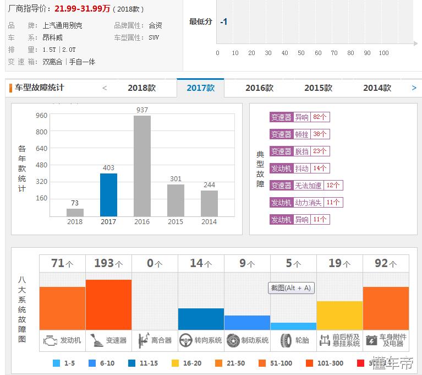This screenshot has height=375, width=422.
Task: Show more model years with right arrow
Action: coord(414,88)
